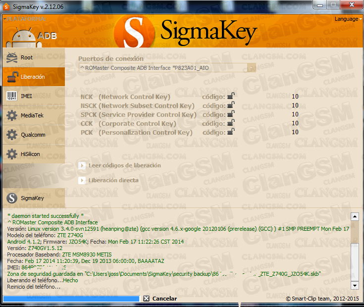
Task: Click the SigmaKey title bar app icon
Action: pos(6,7)
